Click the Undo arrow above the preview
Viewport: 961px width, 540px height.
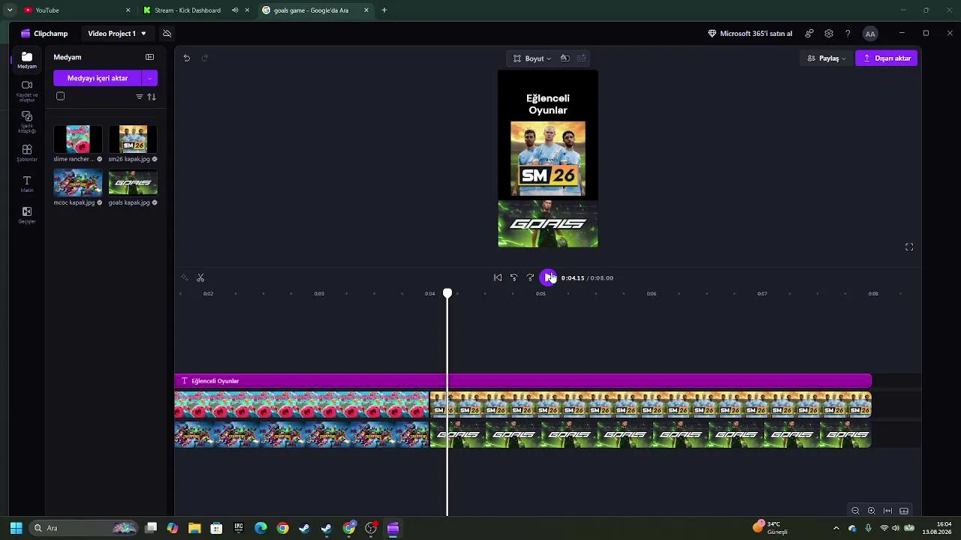click(187, 58)
